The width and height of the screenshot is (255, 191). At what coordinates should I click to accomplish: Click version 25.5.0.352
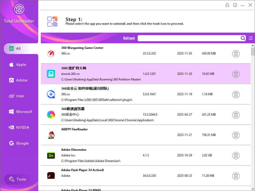149,53
